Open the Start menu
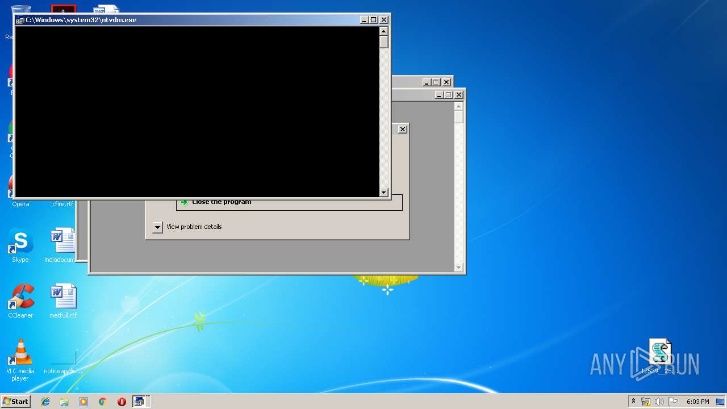The image size is (727, 409). pos(15,402)
